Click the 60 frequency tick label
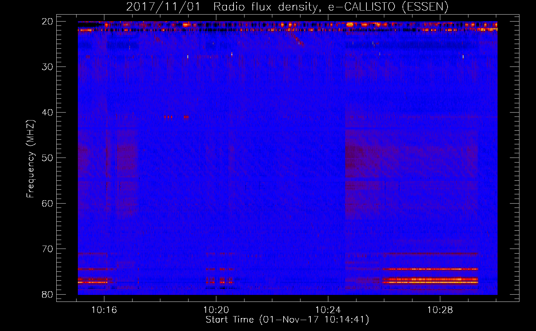The image size is (536, 331). pos(48,203)
